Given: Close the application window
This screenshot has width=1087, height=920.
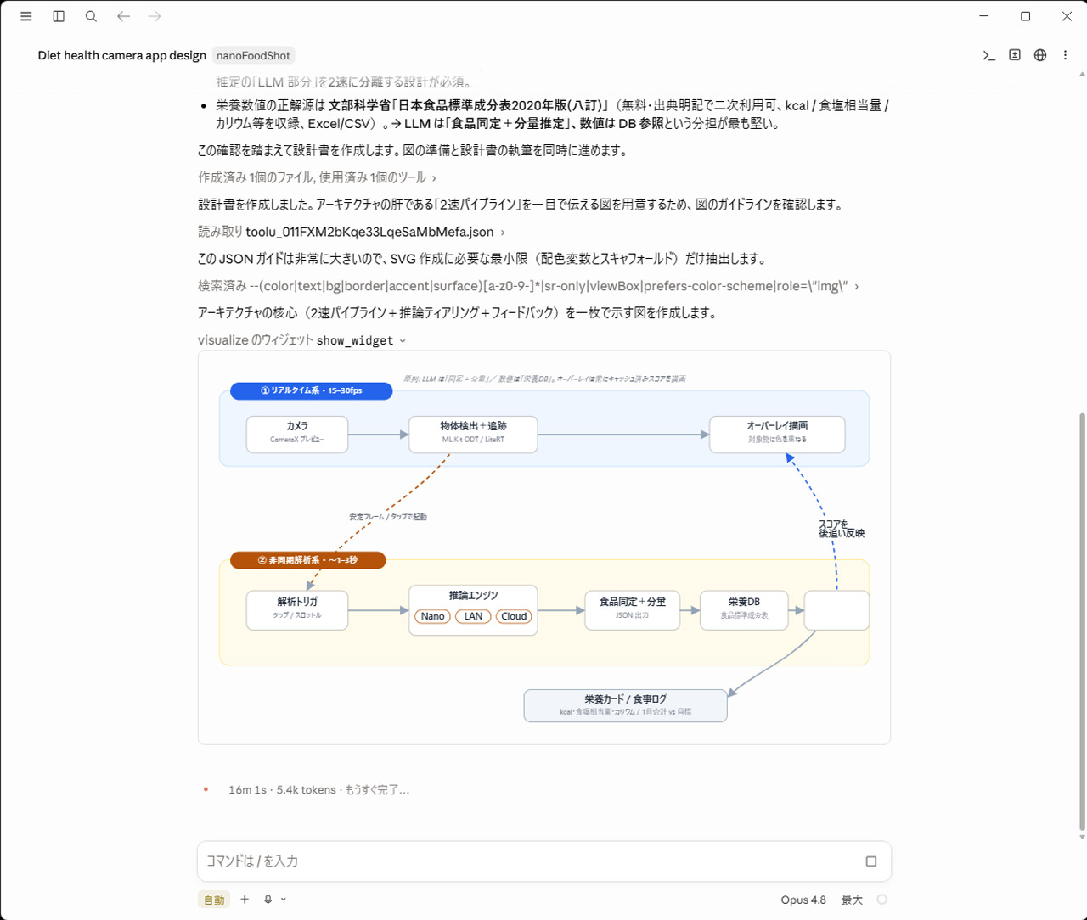Looking at the screenshot, I should (1067, 16).
